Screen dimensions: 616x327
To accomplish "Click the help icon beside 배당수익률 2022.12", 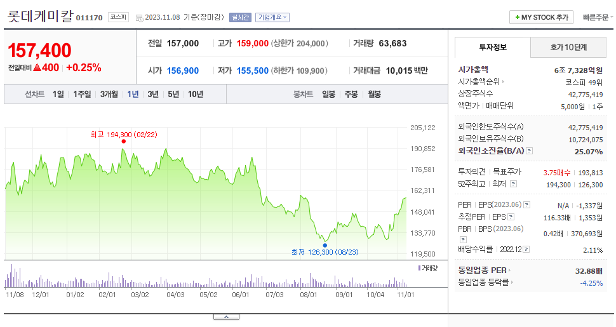I will (526, 249).
